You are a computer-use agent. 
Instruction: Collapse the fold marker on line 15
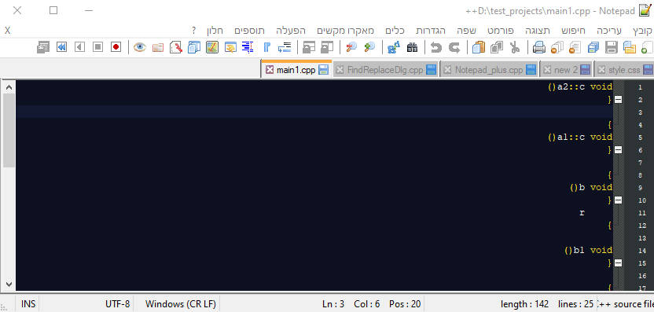tap(618, 262)
